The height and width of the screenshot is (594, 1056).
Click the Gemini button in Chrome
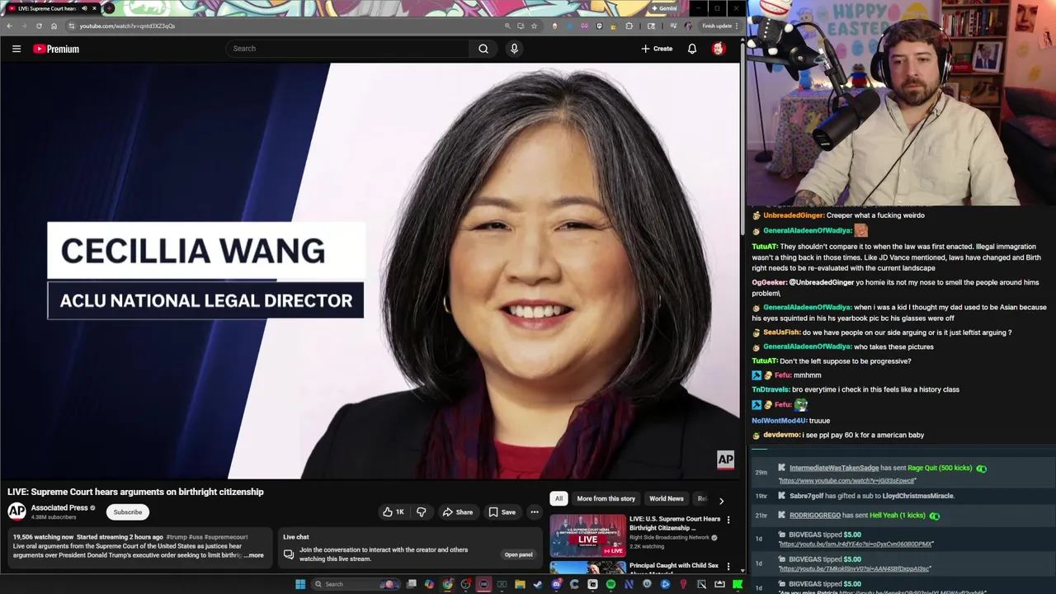pyautogui.click(x=664, y=8)
